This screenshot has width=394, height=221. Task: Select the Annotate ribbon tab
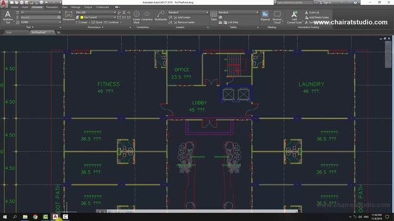coord(37,7)
